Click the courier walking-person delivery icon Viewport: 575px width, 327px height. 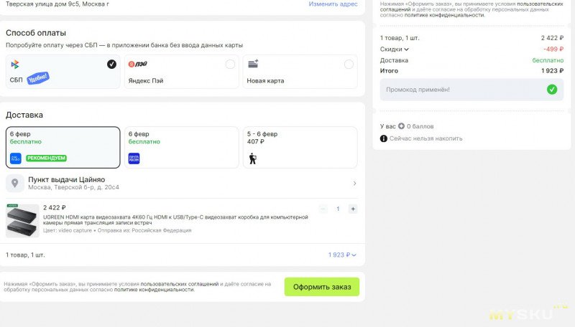[253, 158]
